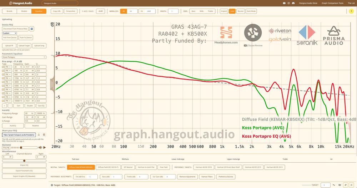357x188 pixels.
Task: Uncheck the 4300 Hz filter band checkbox
Action: click(3, 86)
